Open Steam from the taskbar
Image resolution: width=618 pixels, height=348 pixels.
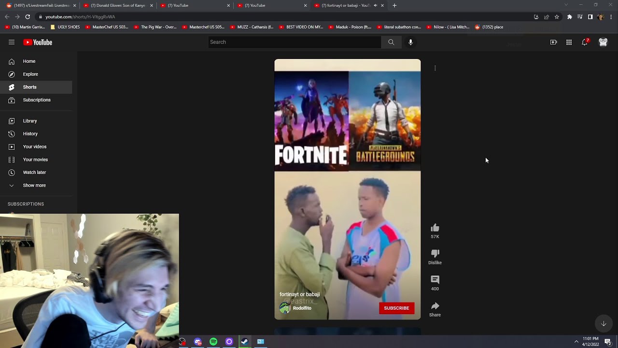click(245, 342)
